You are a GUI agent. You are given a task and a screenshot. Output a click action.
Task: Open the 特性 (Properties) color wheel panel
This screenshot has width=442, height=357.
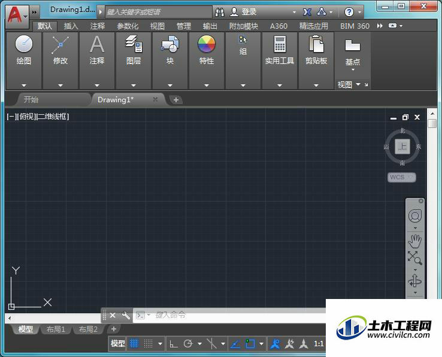point(207,50)
